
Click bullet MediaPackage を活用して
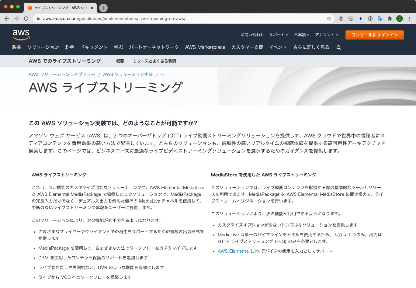pos(118,248)
